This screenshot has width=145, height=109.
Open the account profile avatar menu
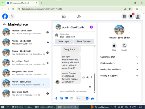coord(138,16)
